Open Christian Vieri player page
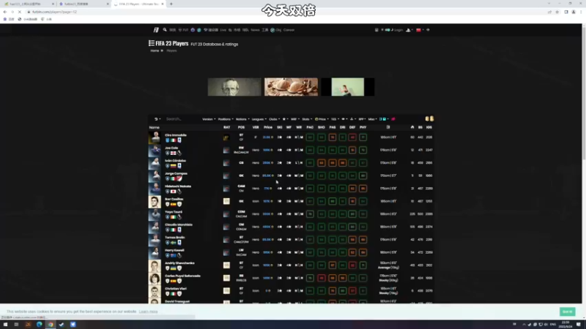The image size is (586, 329). click(176, 289)
